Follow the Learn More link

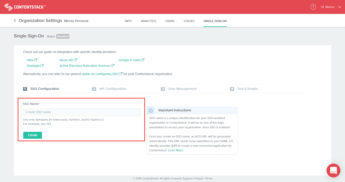pos(175,150)
